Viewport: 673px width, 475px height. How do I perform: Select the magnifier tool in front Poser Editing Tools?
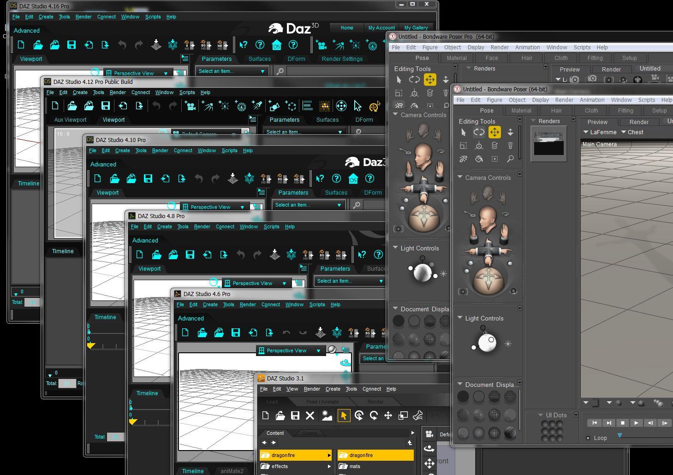point(510,159)
